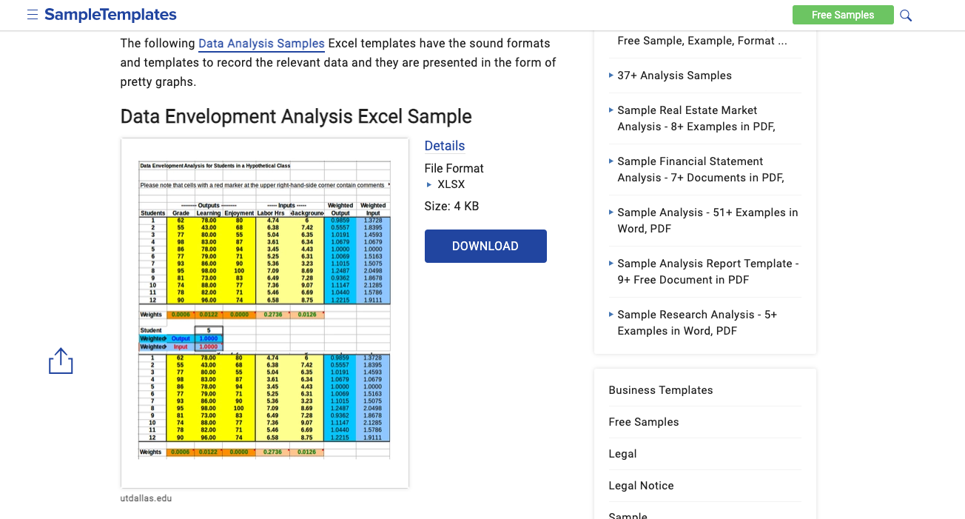965x519 pixels.
Task: Open Legal Notice from the sidebar
Action: point(641,485)
